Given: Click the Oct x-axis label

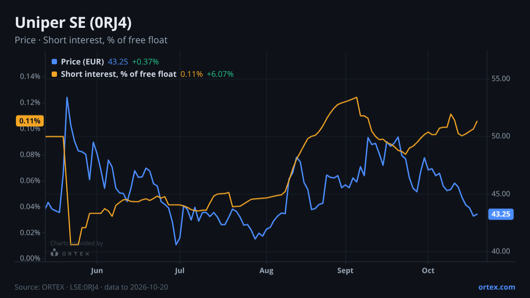Looking at the screenshot, I should tap(428, 271).
